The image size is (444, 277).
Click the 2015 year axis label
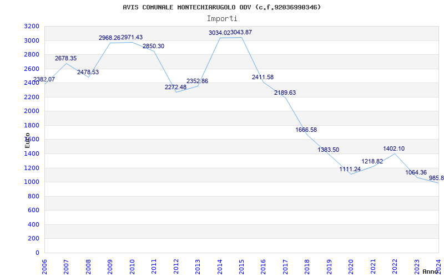[x=241, y=267]
